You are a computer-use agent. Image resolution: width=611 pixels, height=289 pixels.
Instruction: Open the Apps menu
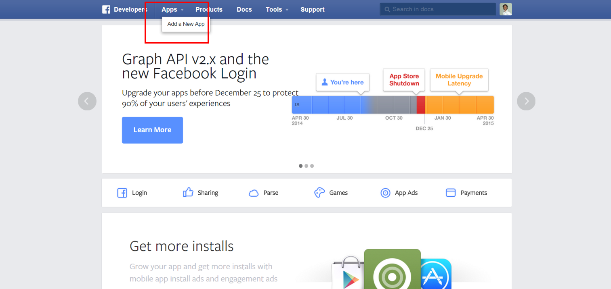point(169,9)
